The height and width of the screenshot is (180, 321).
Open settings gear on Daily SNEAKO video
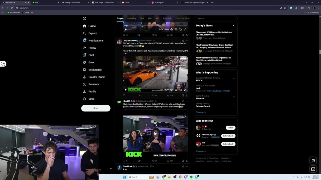pyautogui.click(x=176, y=90)
